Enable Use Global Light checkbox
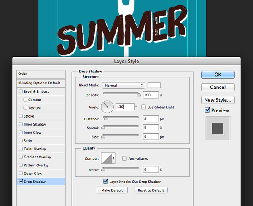The width and height of the screenshot is (253, 206). tap(143, 107)
